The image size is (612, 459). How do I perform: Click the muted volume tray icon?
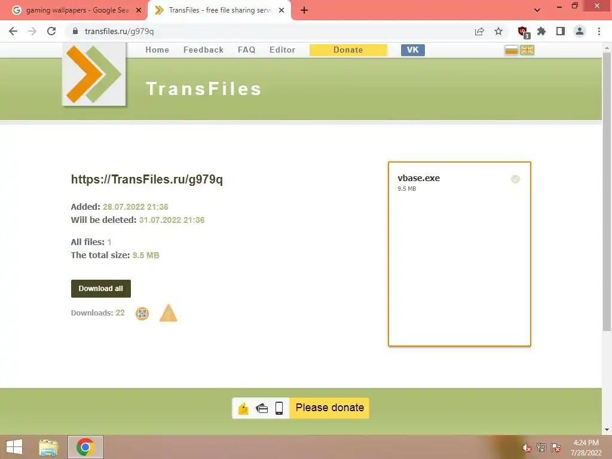click(x=527, y=448)
